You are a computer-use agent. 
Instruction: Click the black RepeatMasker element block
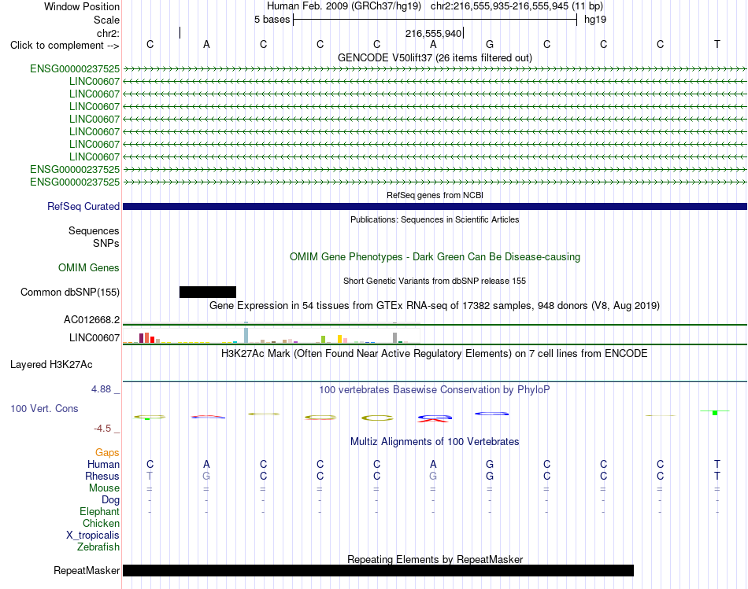pyautogui.click(x=378, y=570)
